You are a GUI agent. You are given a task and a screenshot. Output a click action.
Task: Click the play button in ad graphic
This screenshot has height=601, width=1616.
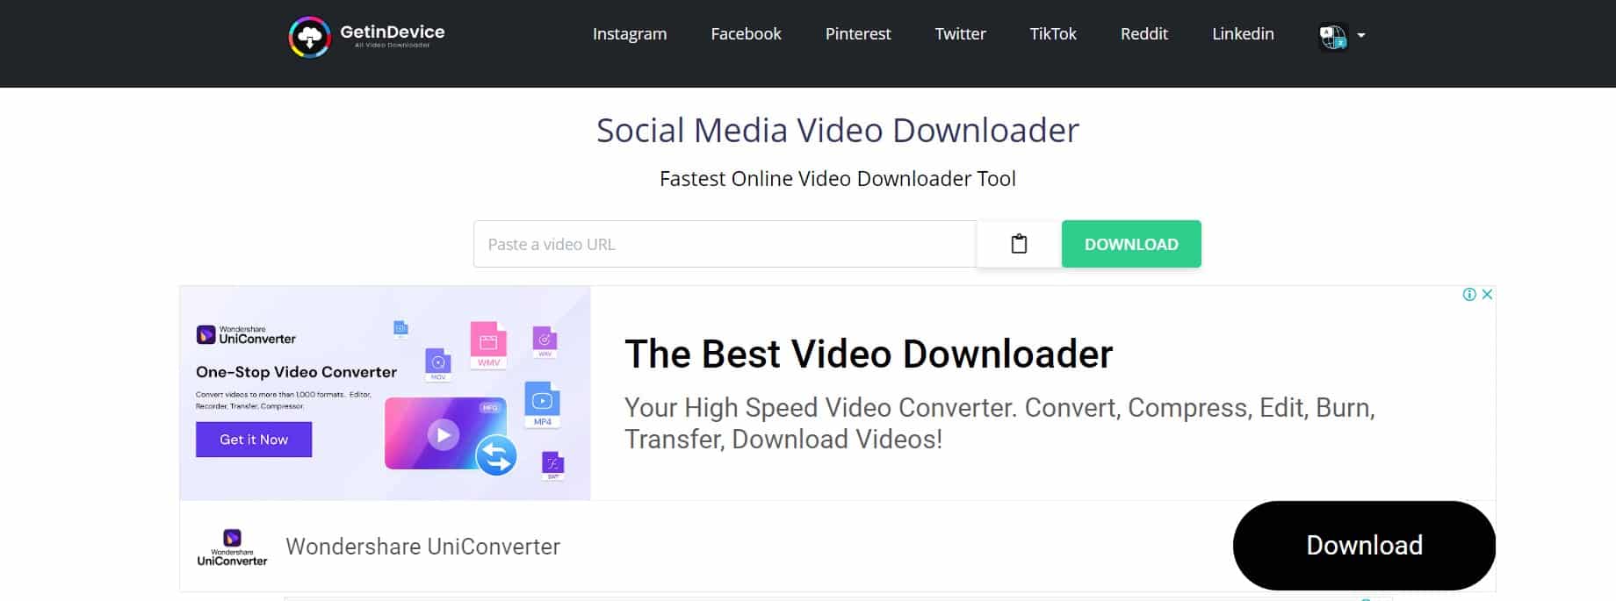443,434
